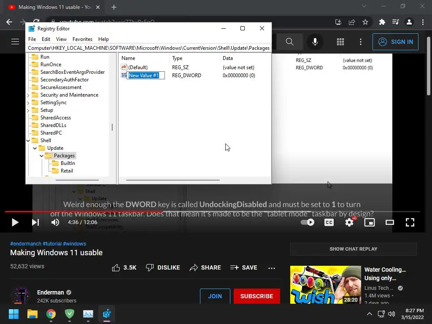Viewport: 432px width, 324px height.
Task: Show hidden tray icons chevron
Action: 370,314
